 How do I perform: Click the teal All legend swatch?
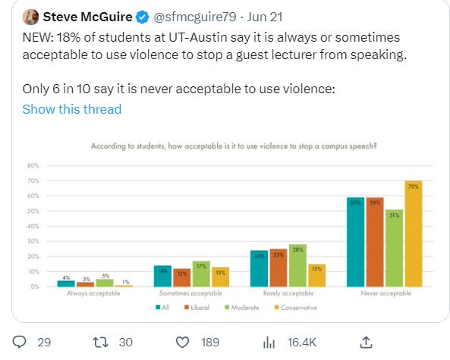tap(158, 308)
